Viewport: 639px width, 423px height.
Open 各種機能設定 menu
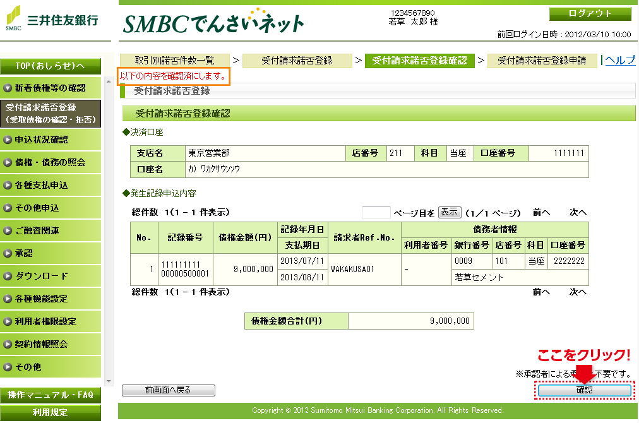coord(50,299)
